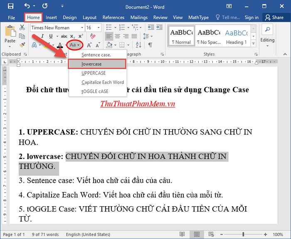Image resolution: width=291 pixels, height=239 pixels.
Task: Increase font size with A-up icon
Action: point(89,45)
